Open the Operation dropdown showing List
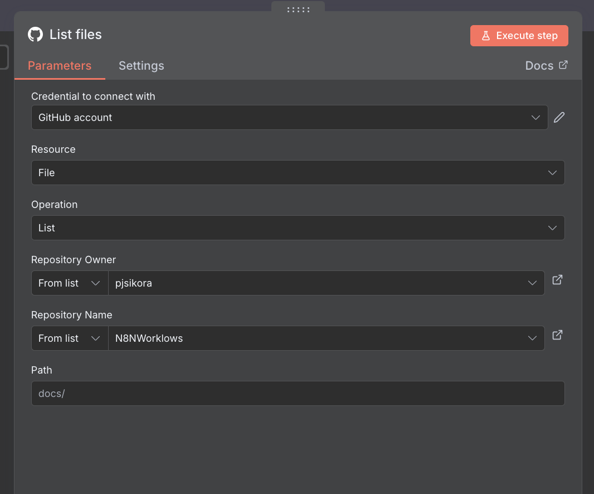This screenshot has height=494, width=594. (298, 228)
